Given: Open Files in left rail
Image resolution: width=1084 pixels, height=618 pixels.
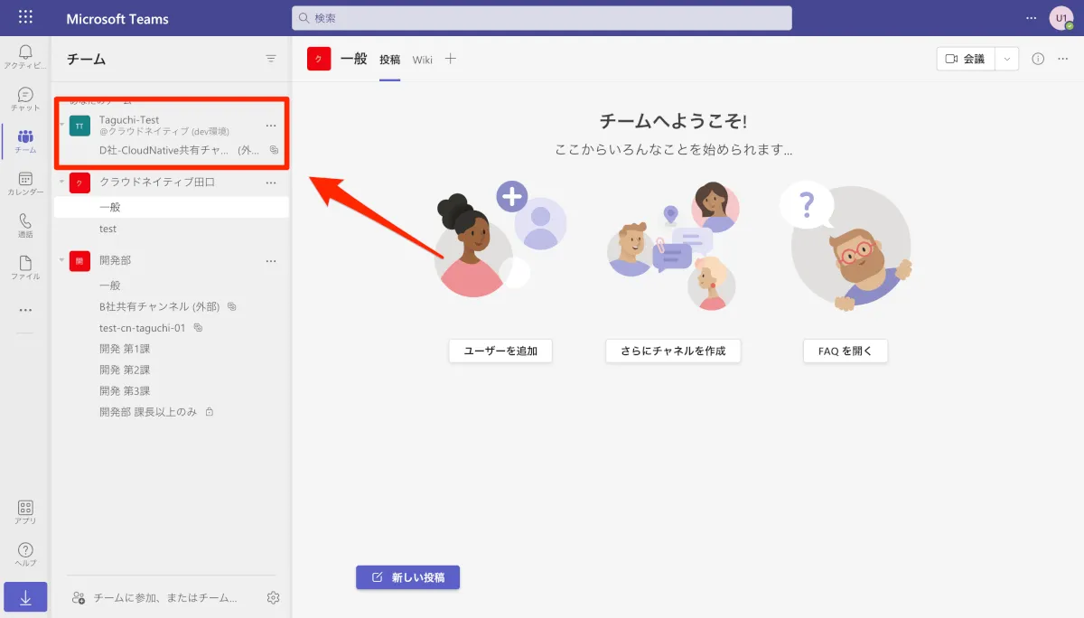Looking at the screenshot, I should pos(25,267).
